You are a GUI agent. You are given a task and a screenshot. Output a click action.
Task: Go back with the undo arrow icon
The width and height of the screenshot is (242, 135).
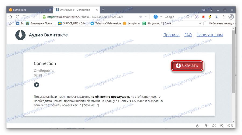tap(25, 17)
